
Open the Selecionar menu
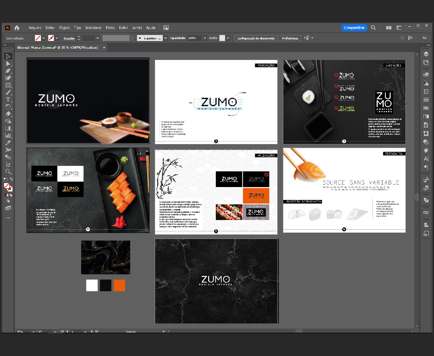coord(93,28)
